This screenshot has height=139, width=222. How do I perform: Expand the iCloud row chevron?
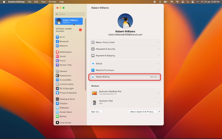(x=158, y=64)
